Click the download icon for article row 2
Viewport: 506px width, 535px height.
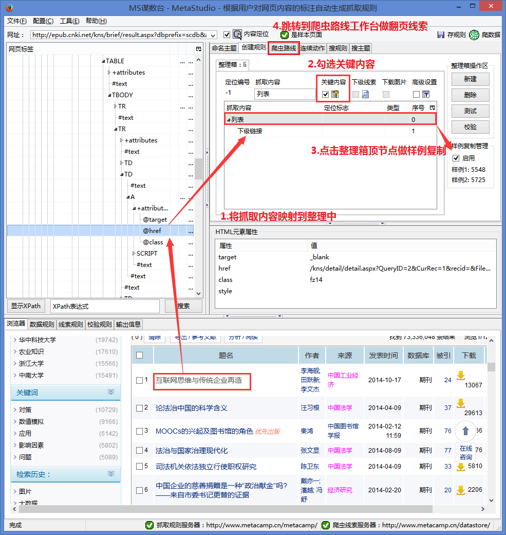pyautogui.click(x=461, y=403)
